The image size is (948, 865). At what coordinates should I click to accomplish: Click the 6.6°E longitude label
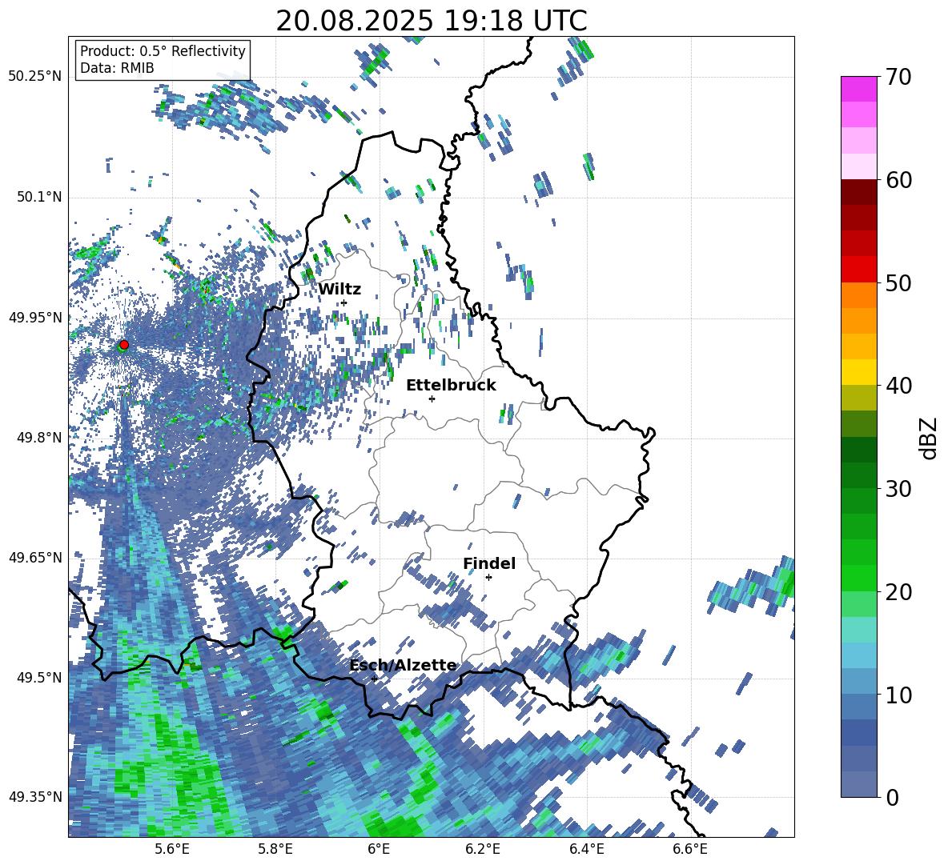point(690,849)
